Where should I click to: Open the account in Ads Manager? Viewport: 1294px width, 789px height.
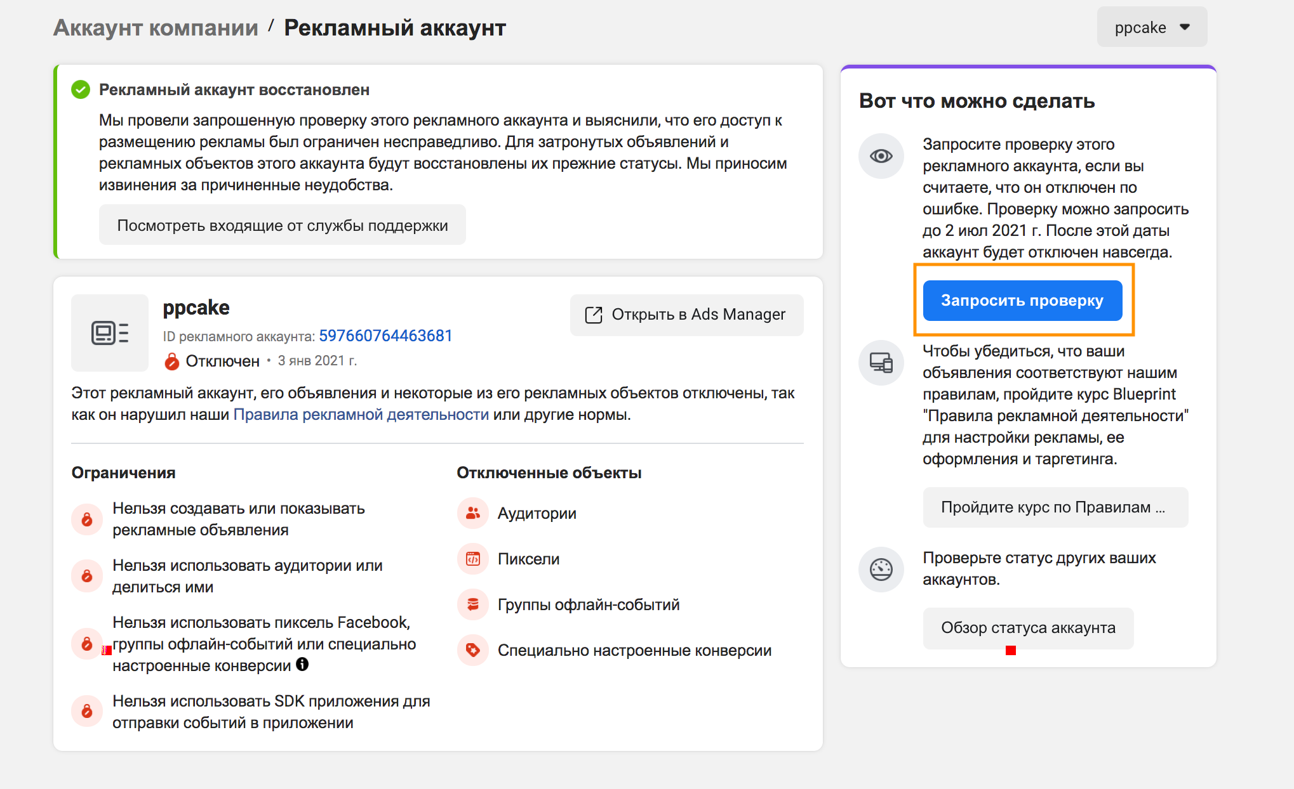pyautogui.click(x=686, y=315)
